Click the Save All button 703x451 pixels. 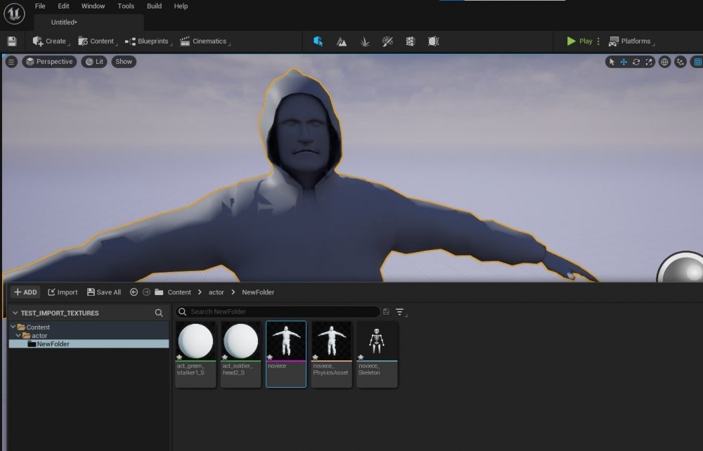(103, 292)
